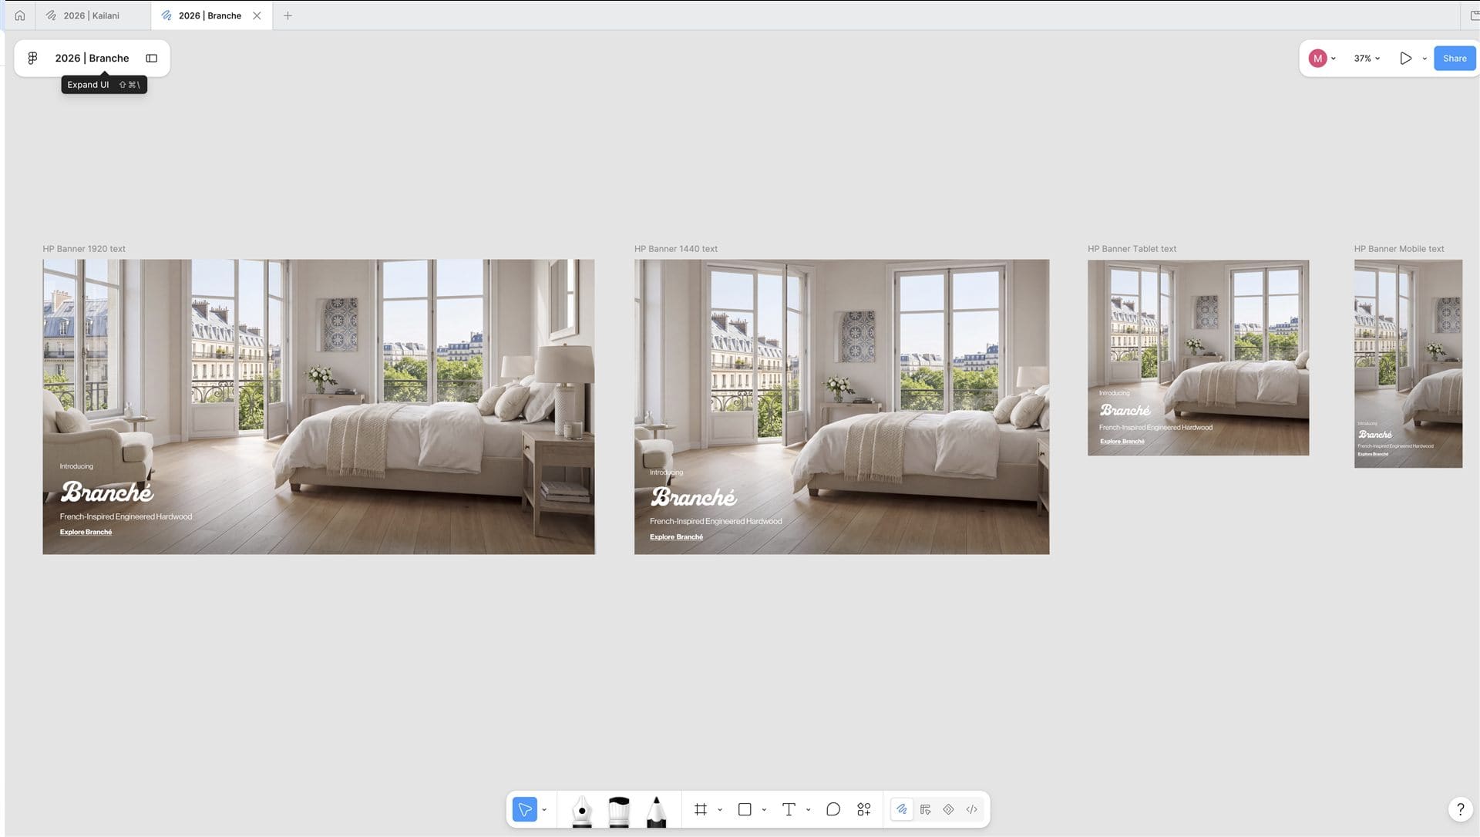1480x837 pixels.
Task: Open the Actions/components menu
Action: tap(864, 809)
